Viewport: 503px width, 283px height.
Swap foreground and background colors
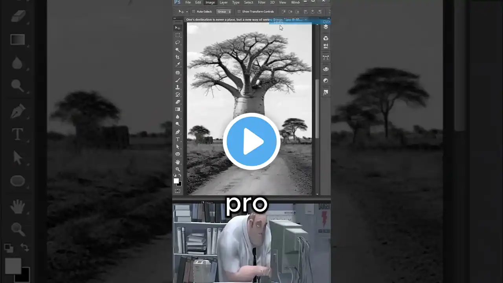[x=180, y=175]
